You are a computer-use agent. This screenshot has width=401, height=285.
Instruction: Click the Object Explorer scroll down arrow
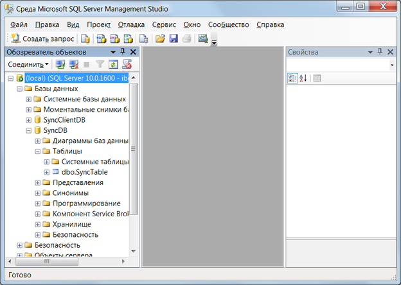coord(134,251)
